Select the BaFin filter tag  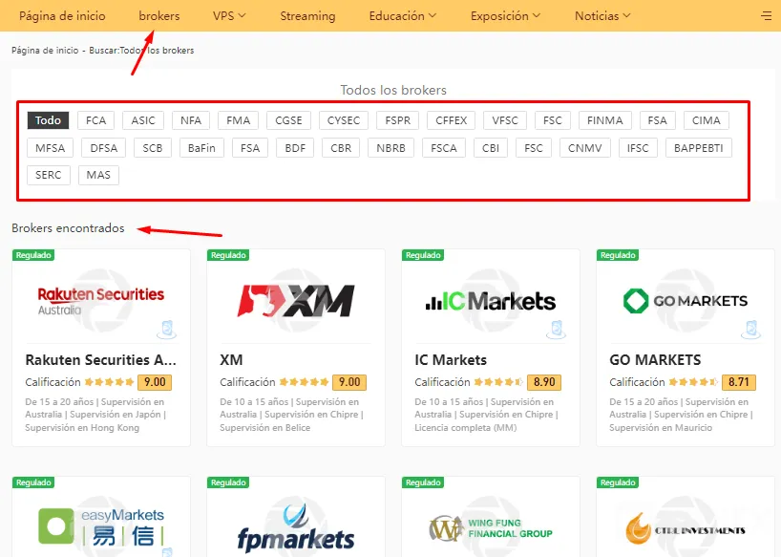(x=201, y=148)
